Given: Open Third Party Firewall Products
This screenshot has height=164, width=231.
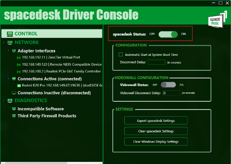Looking at the screenshot, I should [x=47, y=116].
